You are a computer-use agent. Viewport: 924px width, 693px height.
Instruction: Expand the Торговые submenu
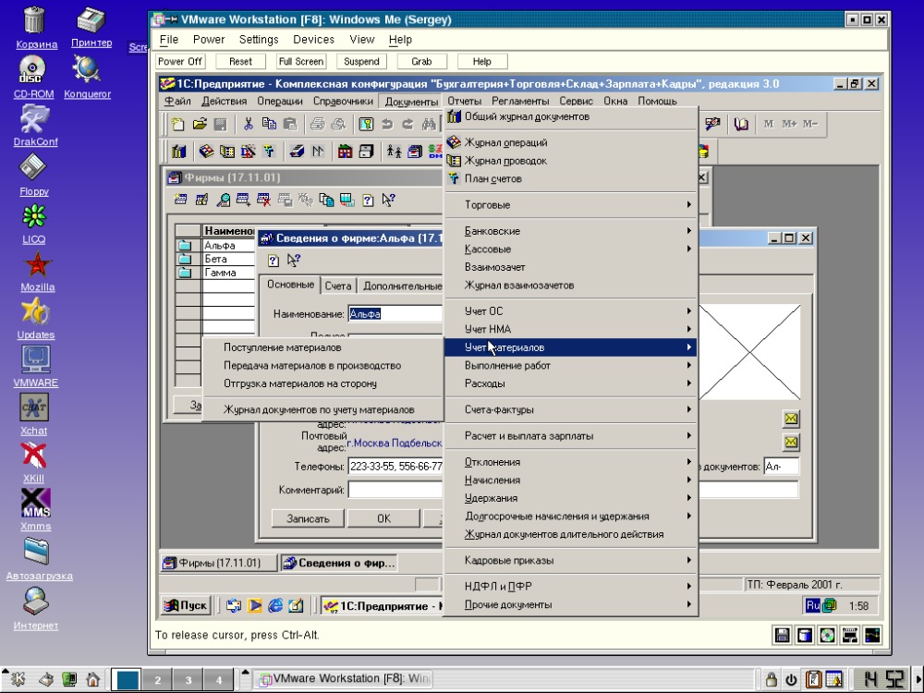(570, 204)
